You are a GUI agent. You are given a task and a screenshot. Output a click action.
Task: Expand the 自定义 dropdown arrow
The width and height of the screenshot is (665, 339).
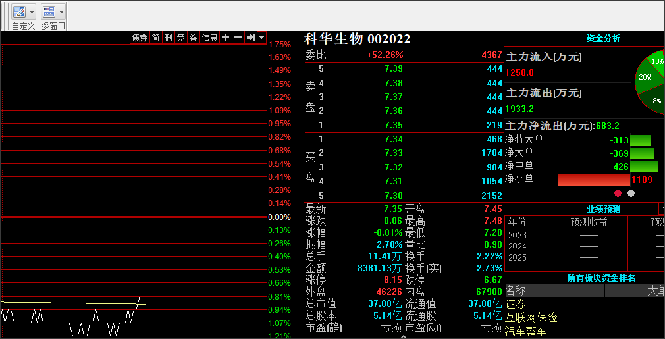(32, 11)
